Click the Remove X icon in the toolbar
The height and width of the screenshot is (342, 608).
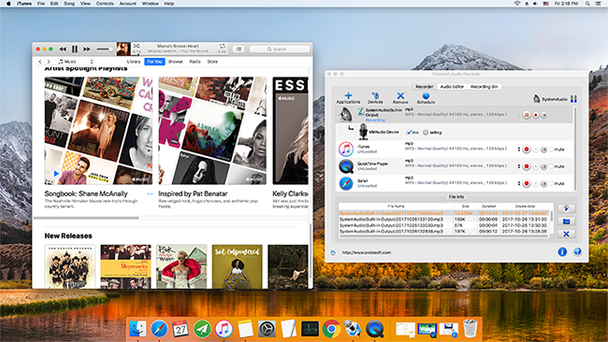(400, 95)
